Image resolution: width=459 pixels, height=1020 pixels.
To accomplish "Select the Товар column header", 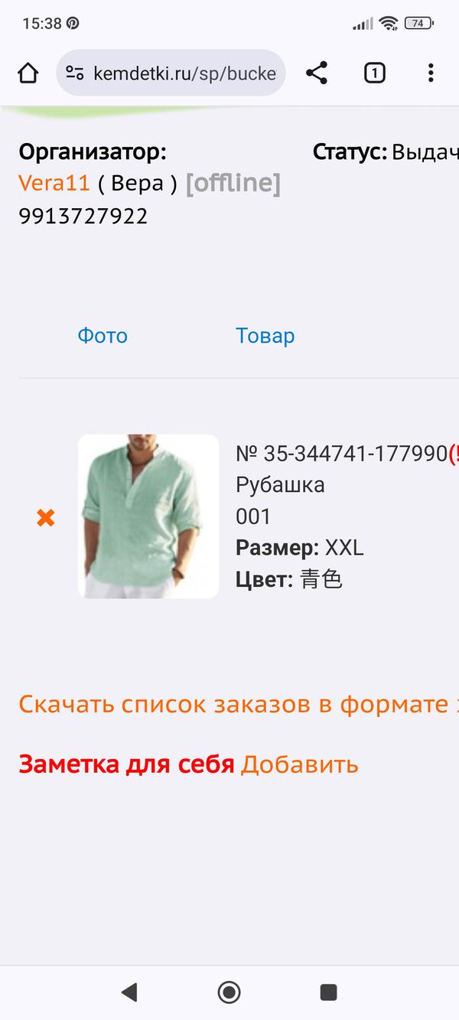I will pos(265,335).
